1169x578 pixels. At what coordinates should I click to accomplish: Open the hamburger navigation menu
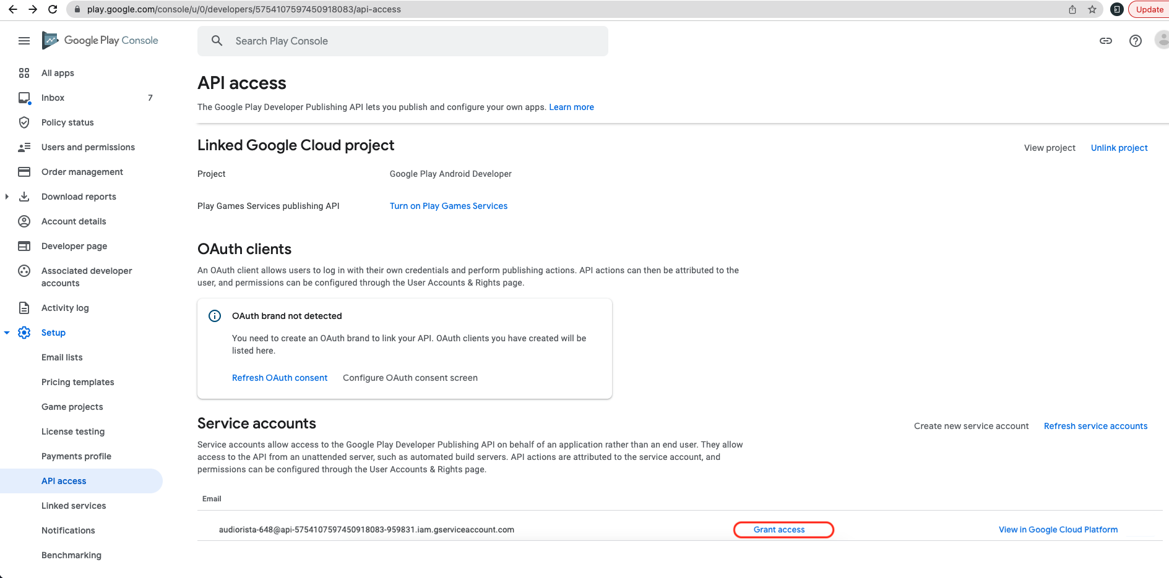point(24,41)
